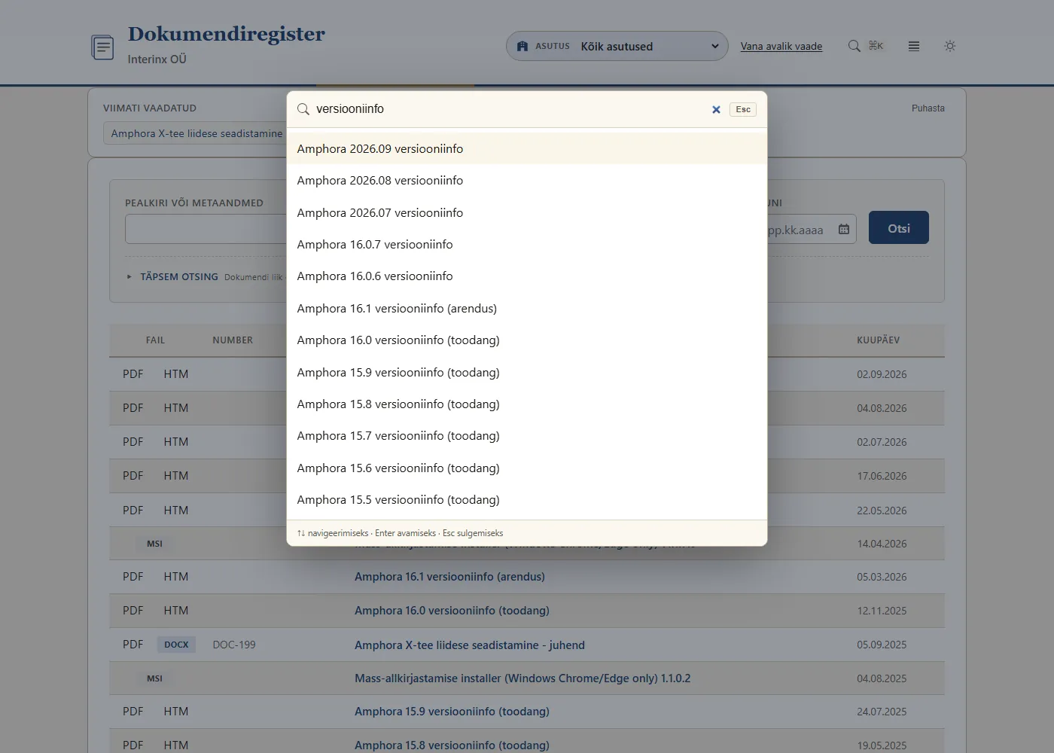Open Vana avalik vaade link
1054x753 pixels.
pos(781,46)
